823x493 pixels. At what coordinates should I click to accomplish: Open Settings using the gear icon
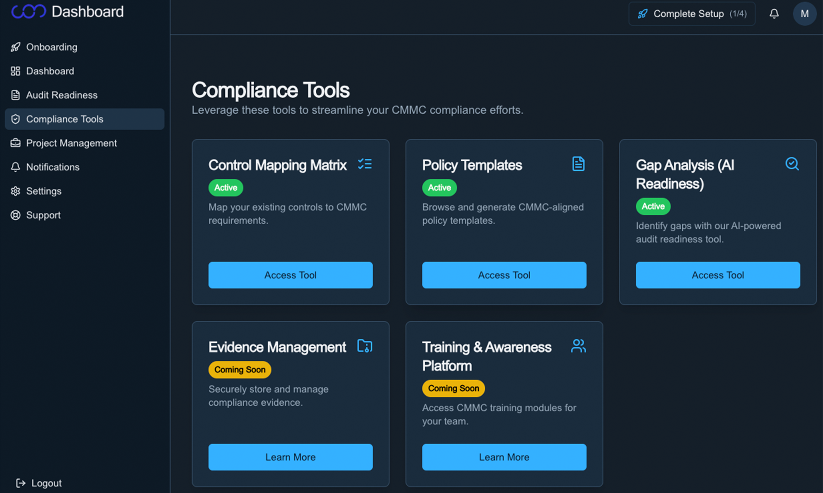(16, 191)
